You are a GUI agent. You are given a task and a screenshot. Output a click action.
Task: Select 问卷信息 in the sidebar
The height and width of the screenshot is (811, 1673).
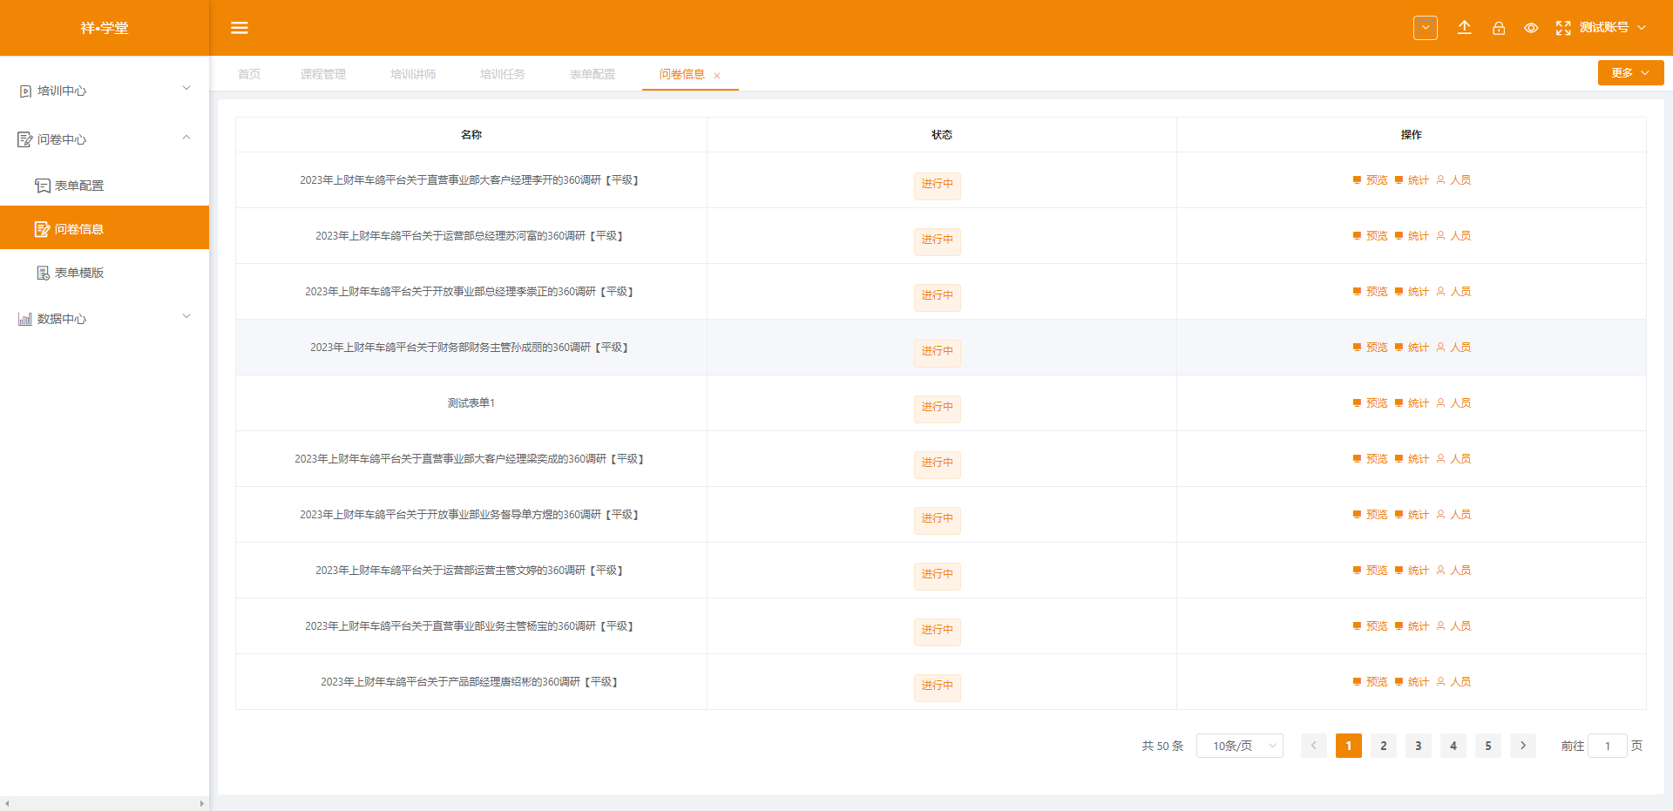click(105, 228)
